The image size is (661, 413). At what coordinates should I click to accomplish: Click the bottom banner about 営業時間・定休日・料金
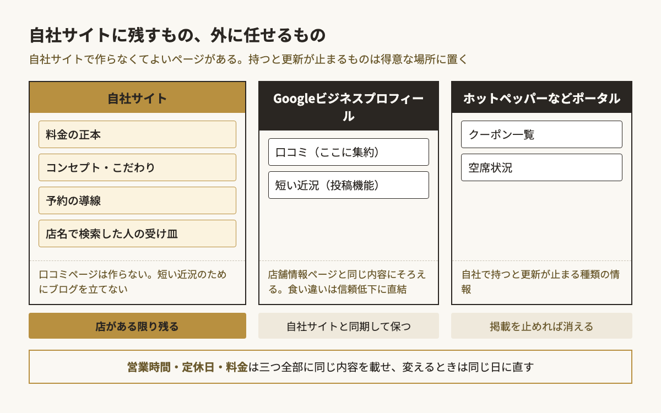point(330,367)
